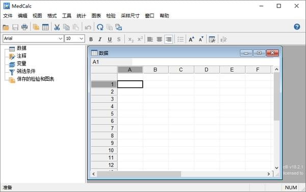Decrease font size with A-down icon

pos(201,39)
